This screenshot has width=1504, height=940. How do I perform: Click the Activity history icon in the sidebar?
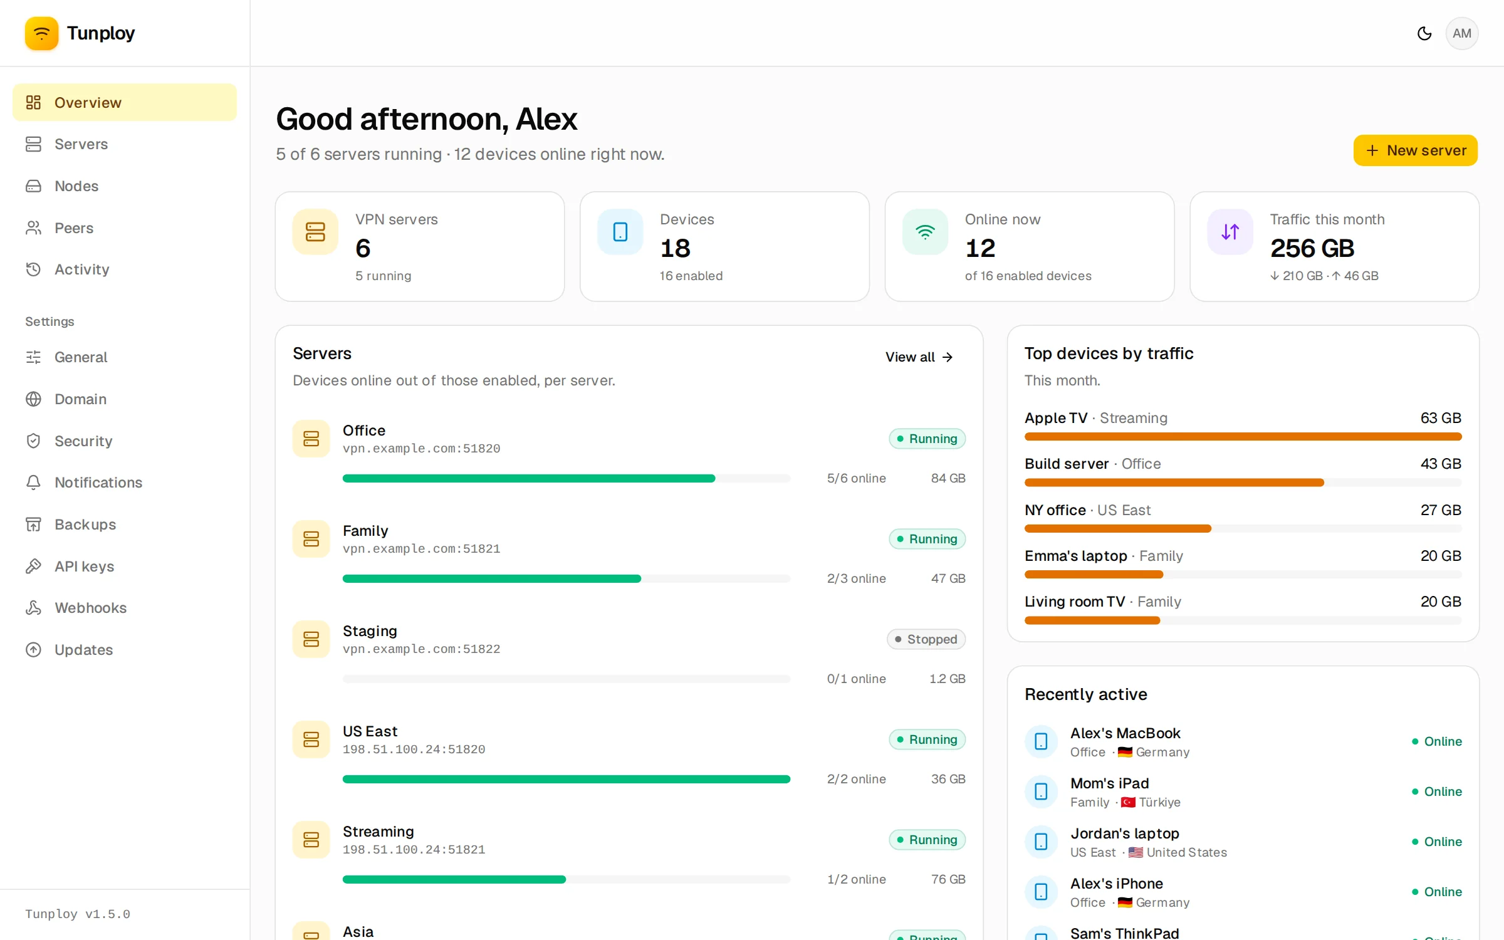pos(33,269)
